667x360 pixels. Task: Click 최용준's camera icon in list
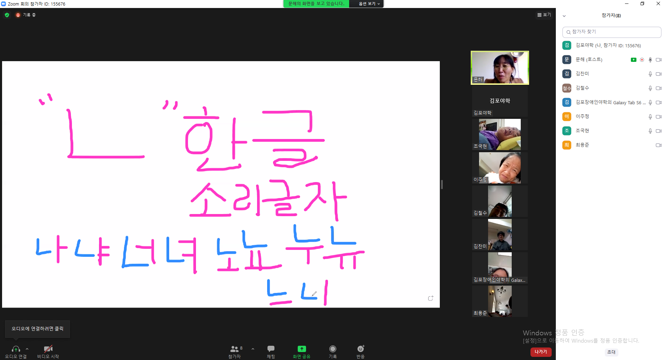point(658,145)
